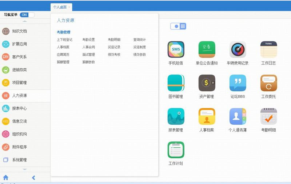The width and height of the screenshot is (291, 184).
Task: Open the 个人通讯薄 contacts icon
Action: point(238,116)
